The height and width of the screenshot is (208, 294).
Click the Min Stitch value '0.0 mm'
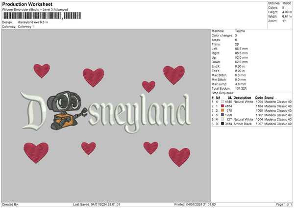241,79
